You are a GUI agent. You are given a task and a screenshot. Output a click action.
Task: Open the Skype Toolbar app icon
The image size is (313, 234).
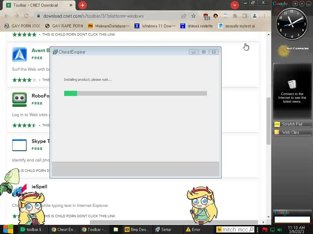pos(19,145)
